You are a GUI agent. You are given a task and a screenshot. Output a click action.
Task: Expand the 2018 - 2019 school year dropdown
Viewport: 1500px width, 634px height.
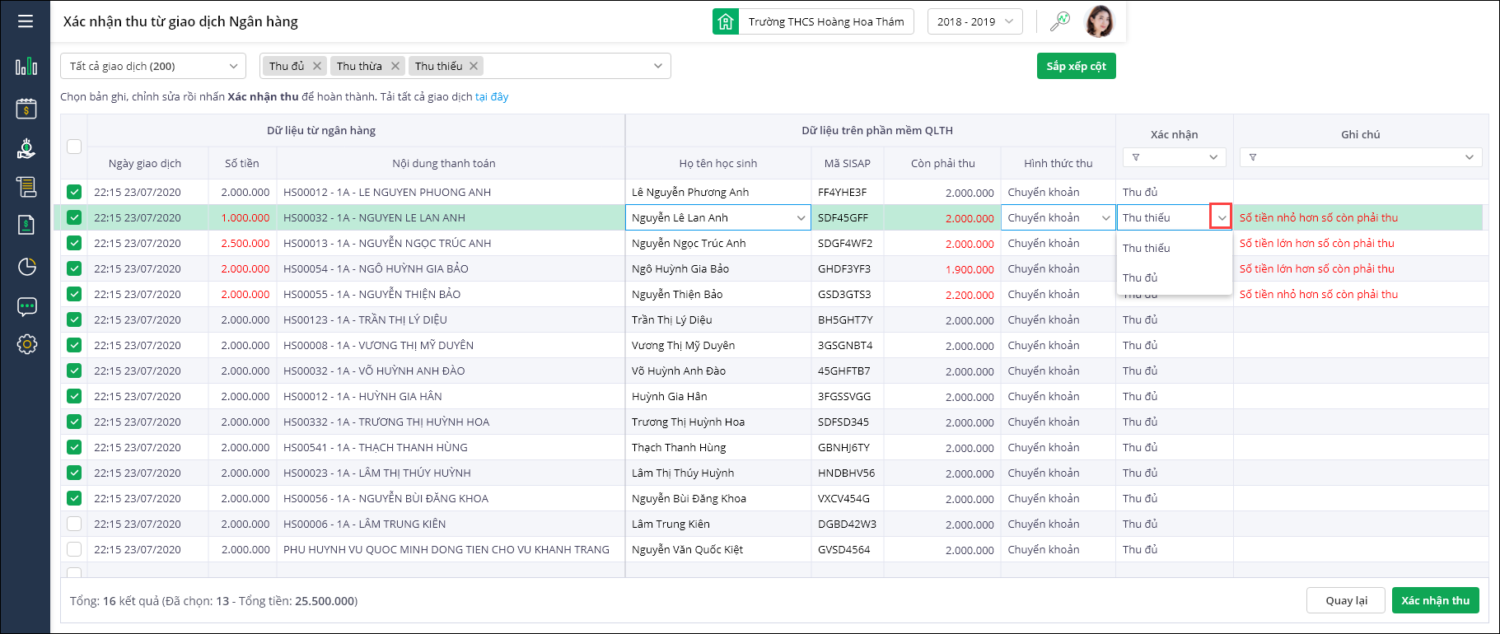pyautogui.click(x=974, y=21)
